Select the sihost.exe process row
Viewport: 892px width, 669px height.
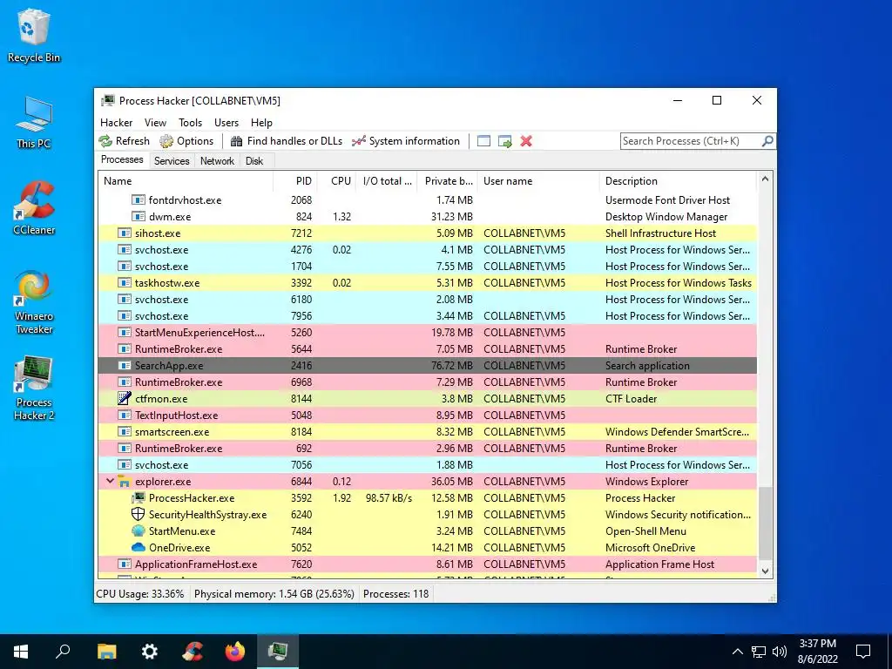(427, 233)
